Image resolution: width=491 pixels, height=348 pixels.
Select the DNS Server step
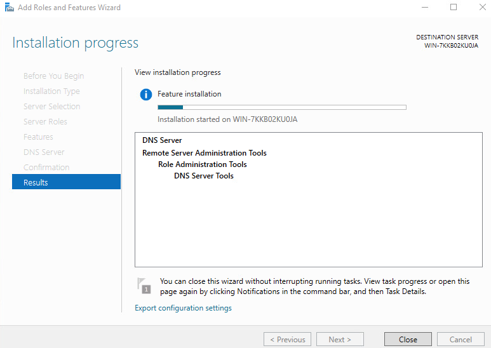pos(44,152)
